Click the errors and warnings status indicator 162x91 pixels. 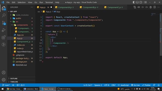[21, 85]
